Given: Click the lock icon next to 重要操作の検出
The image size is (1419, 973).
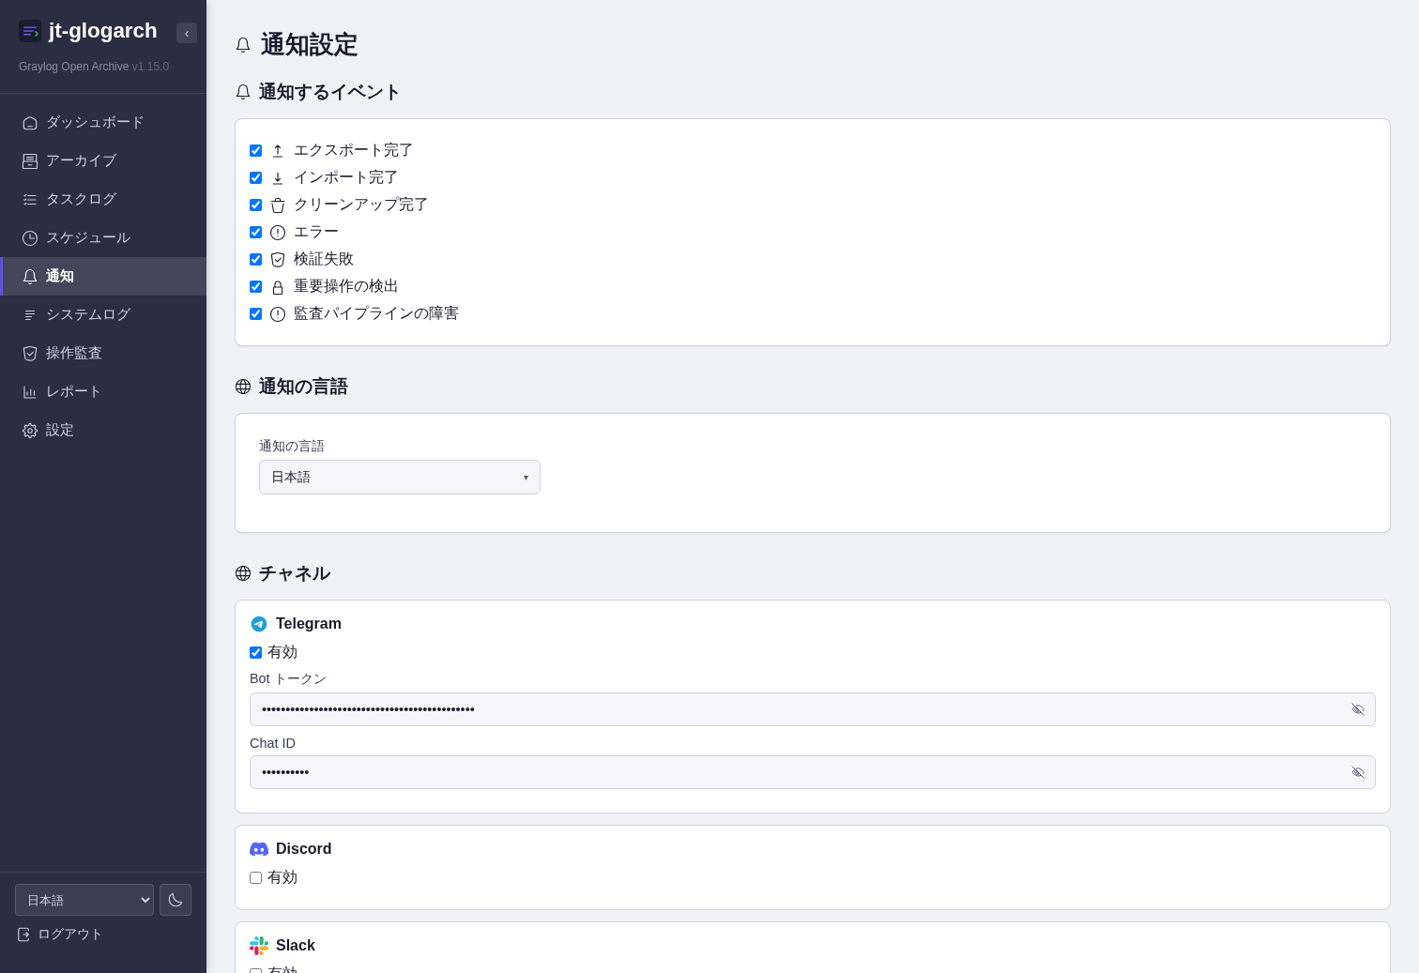Looking at the screenshot, I should tap(278, 287).
